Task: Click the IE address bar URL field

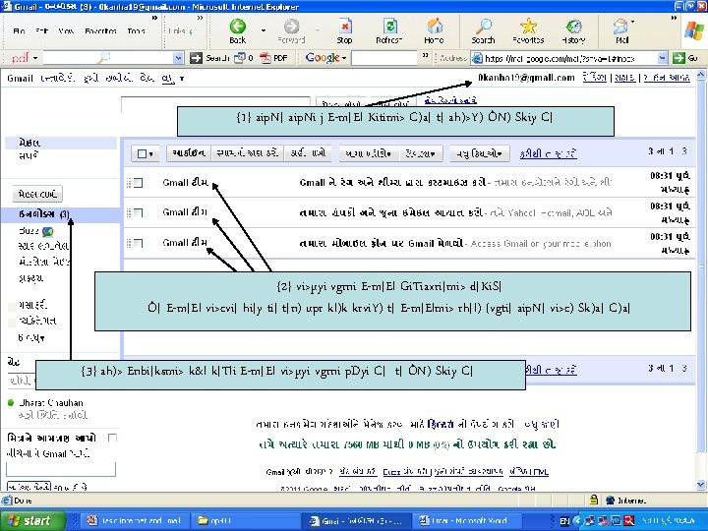Action: coord(569,58)
